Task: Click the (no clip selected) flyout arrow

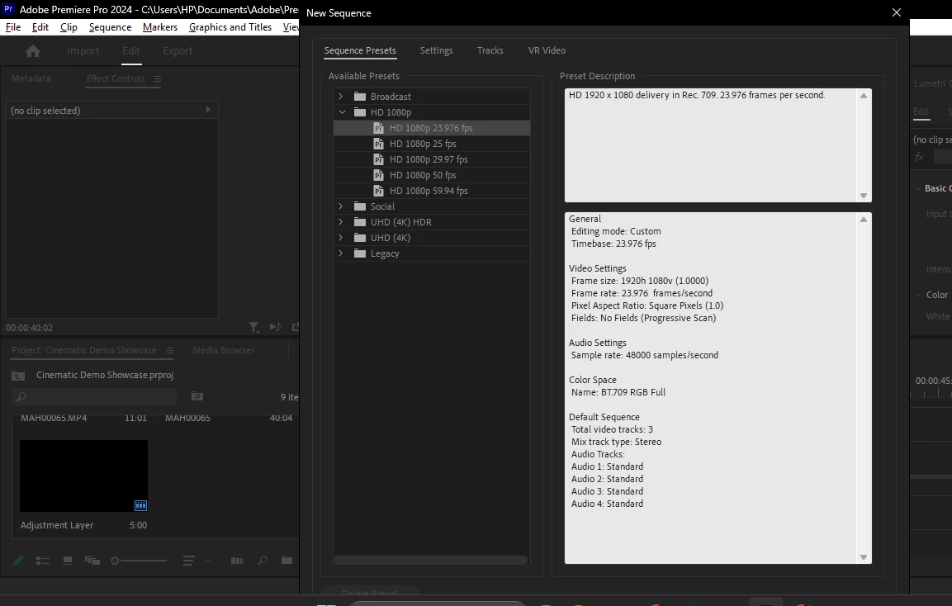Action: (x=207, y=110)
